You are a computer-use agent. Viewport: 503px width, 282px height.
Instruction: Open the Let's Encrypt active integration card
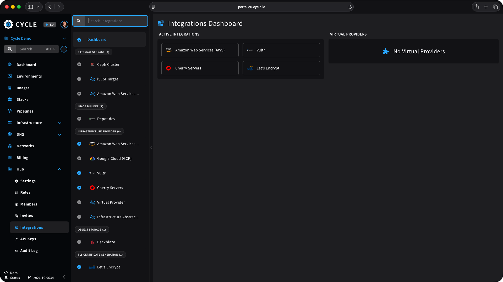coord(281,68)
